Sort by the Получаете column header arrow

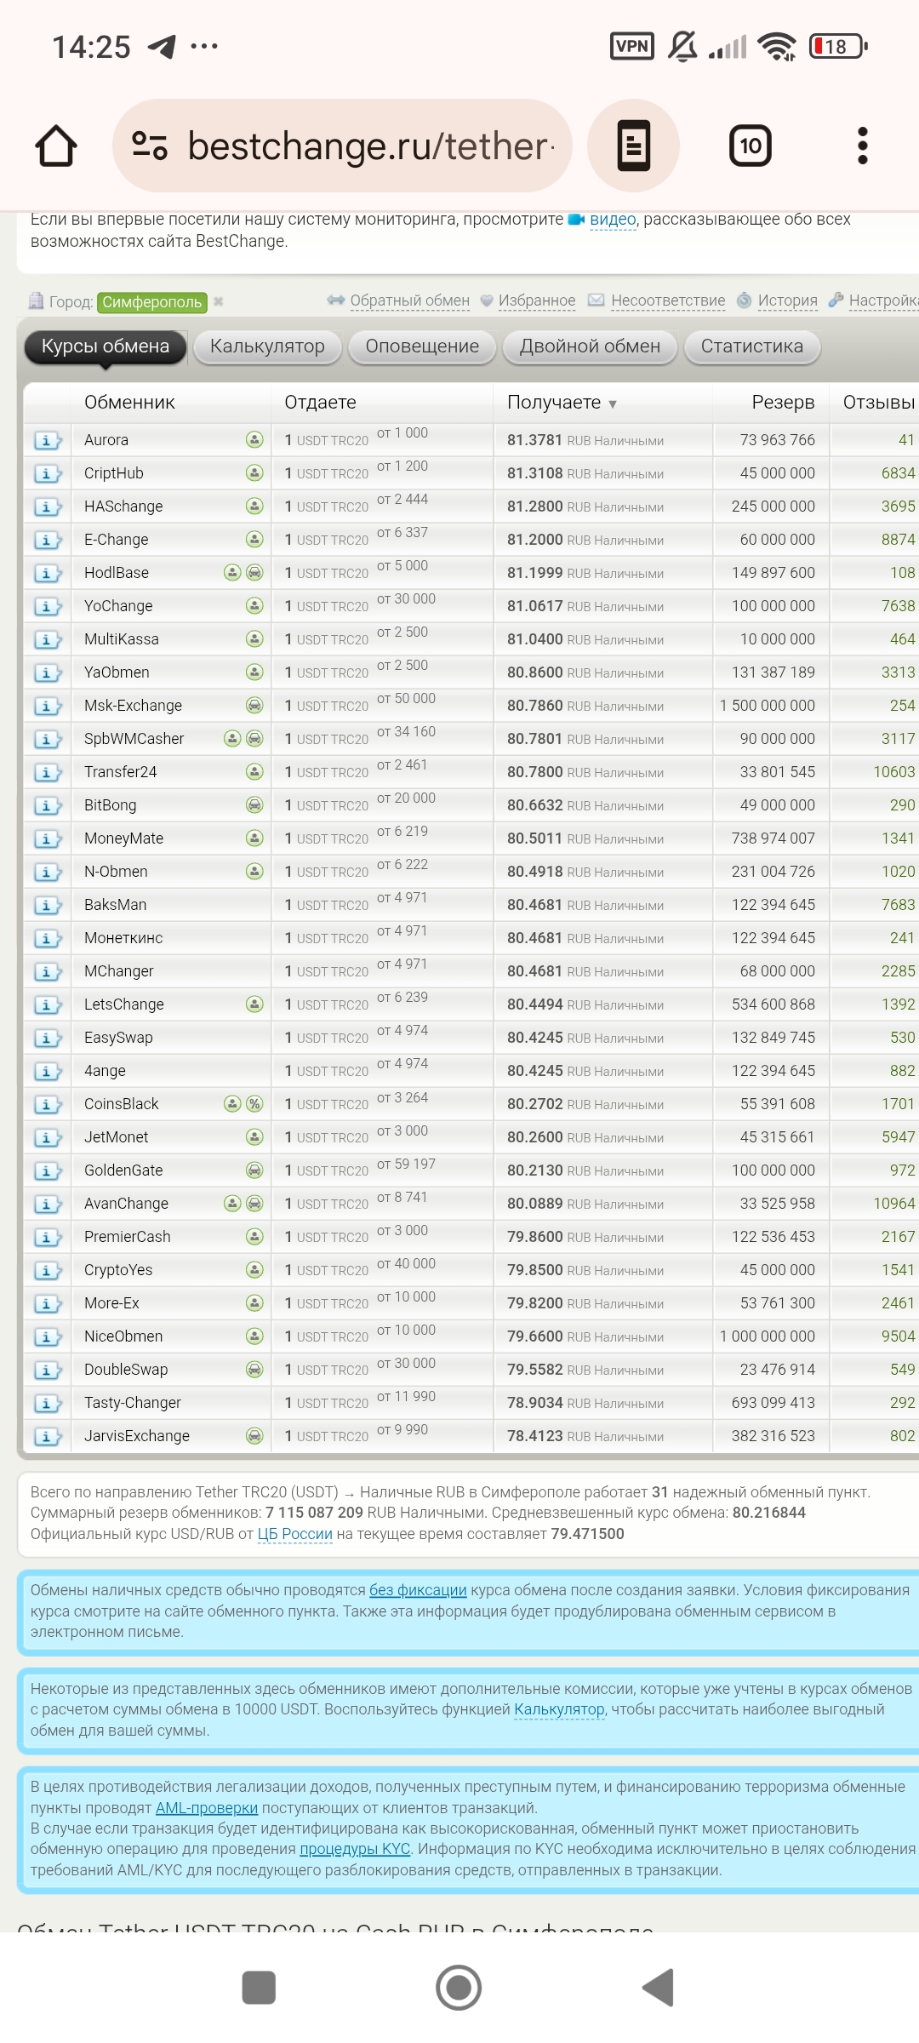[x=613, y=403]
